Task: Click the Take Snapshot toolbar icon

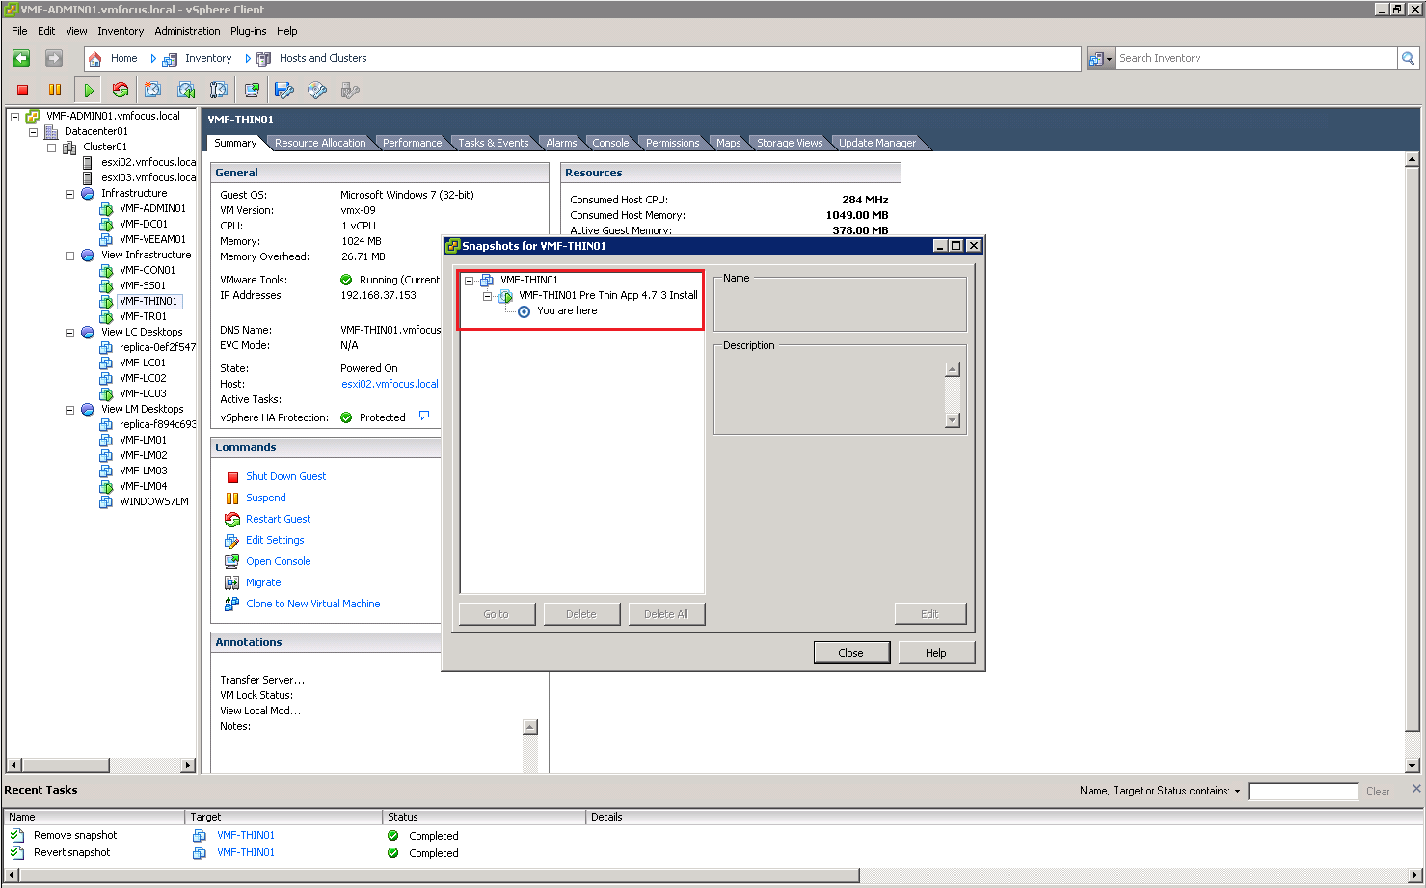Action: tap(153, 91)
